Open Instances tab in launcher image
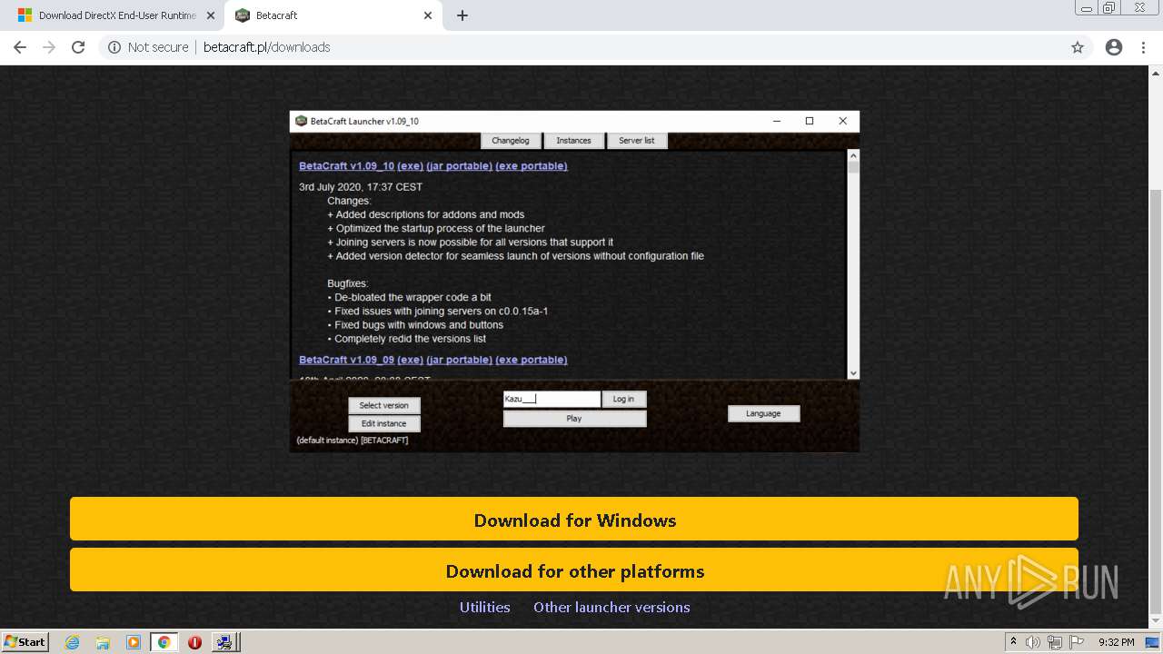 pyautogui.click(x=573, y=141)
